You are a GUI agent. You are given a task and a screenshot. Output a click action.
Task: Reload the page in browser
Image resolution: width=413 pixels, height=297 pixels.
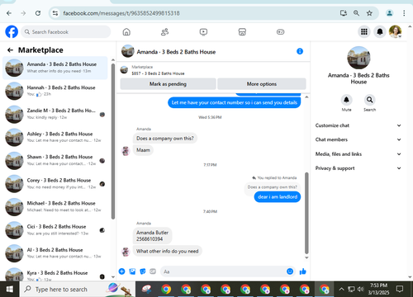(38, 13)
